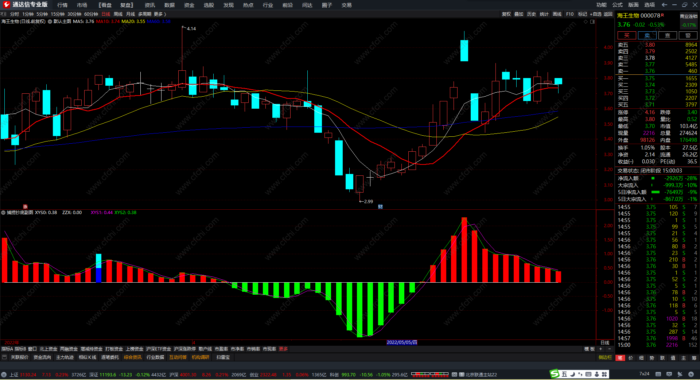Click the blue 卖 sell button
The height and width of the screenshot is (380, 700).
tap(647, 35)
